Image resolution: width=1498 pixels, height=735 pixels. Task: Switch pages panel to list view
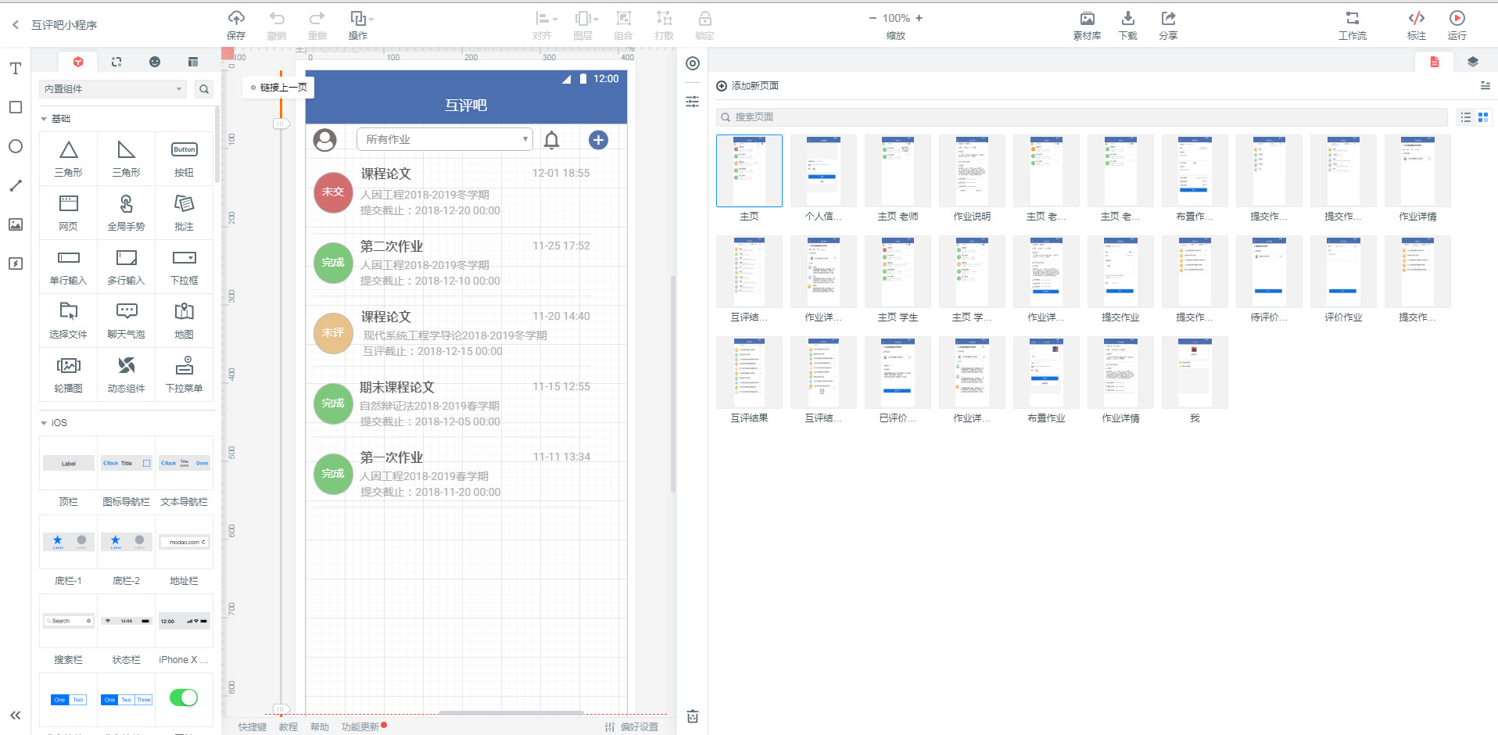[1466, 117]
